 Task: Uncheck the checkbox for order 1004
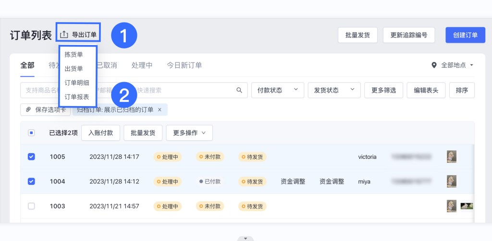tap(31, 181)
